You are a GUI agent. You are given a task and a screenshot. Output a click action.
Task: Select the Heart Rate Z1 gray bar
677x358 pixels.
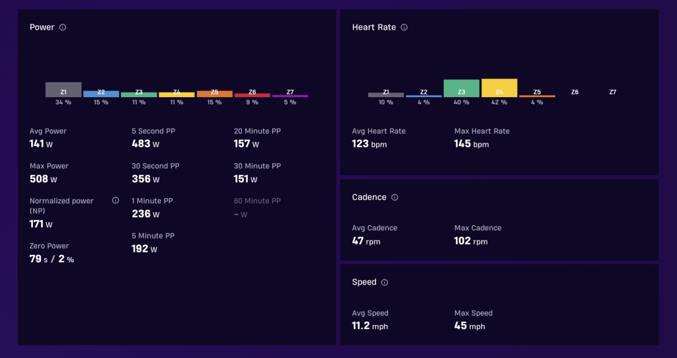click(x=386, y=95)
